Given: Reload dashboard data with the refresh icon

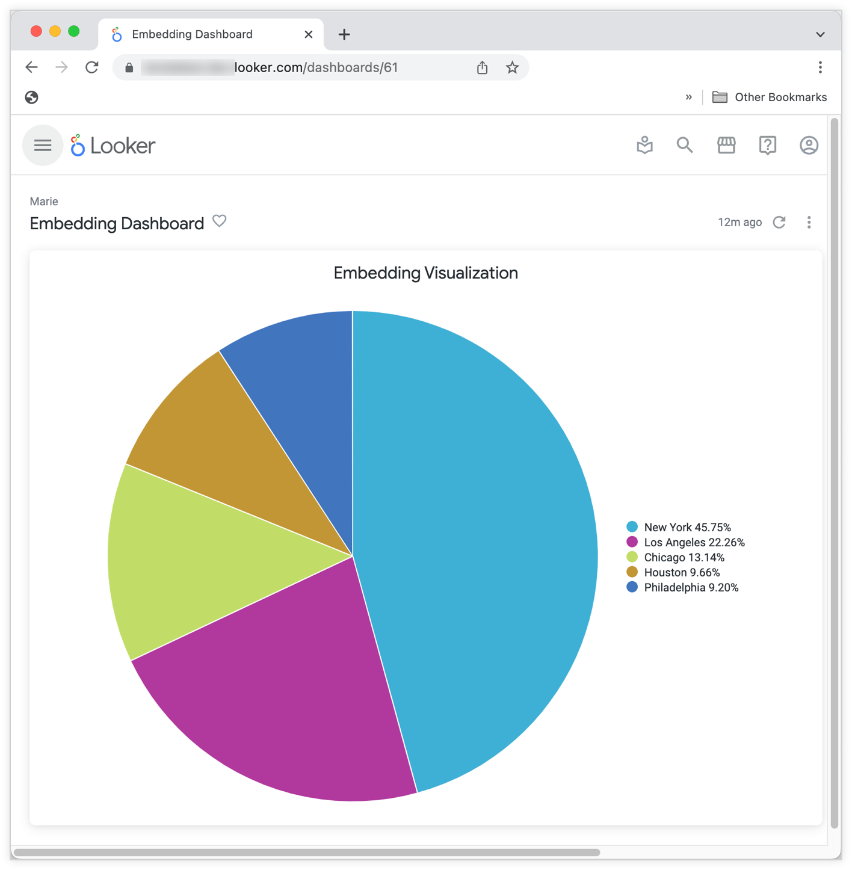Looking at the screenshot, I should pos(779,222).
